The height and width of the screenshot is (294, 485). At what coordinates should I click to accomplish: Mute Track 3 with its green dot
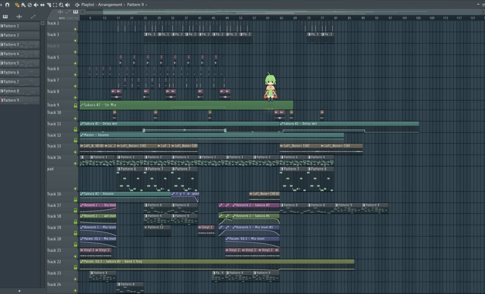[x=75, y=40]
